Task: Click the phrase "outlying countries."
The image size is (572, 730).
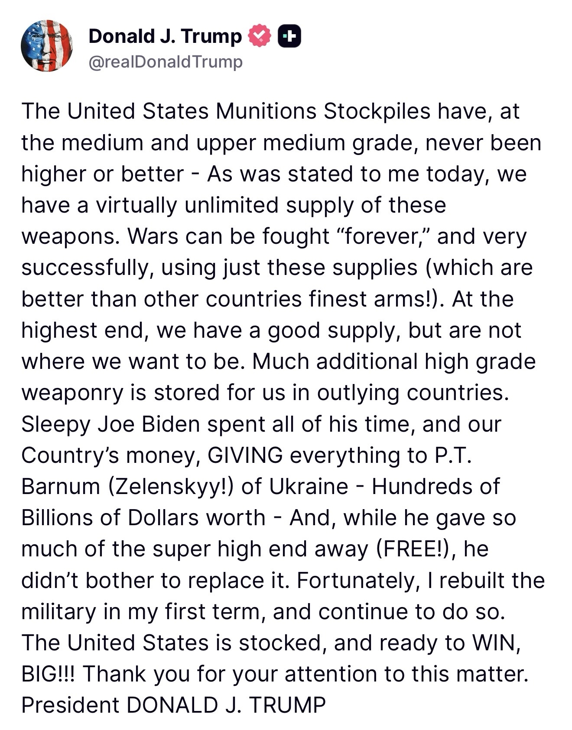Action: [x=413, y=393]
